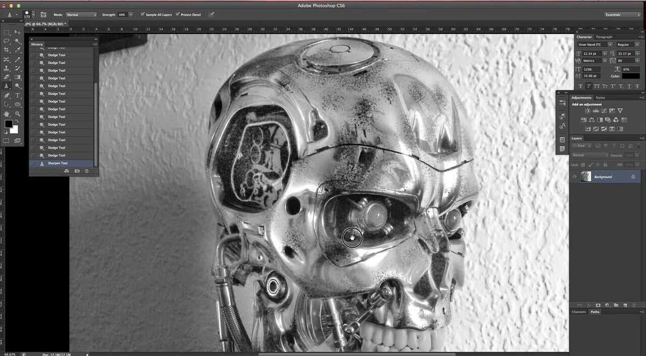
Task: Select the Type tool
Action: pos(18,95)
